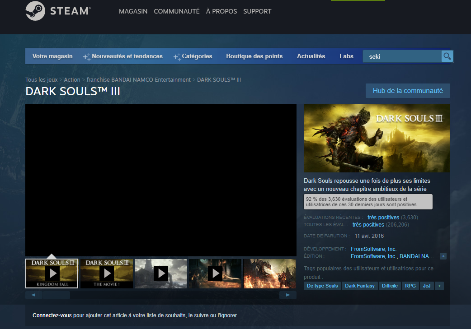This screenshot has width=471, height=329.
Task: Open Hub de la communauté
Action: tap(408, 91)
